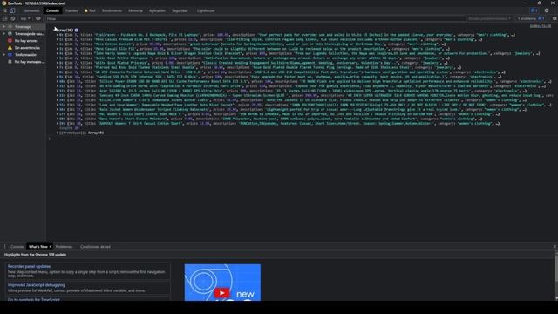Expand the '1 información' sidebar group
Screen dimensions: 558x314
point(4,55)
